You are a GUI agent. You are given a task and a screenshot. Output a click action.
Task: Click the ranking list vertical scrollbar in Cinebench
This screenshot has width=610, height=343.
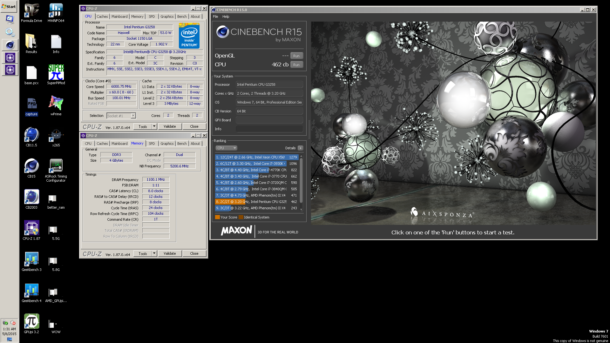tap(301, 183)
